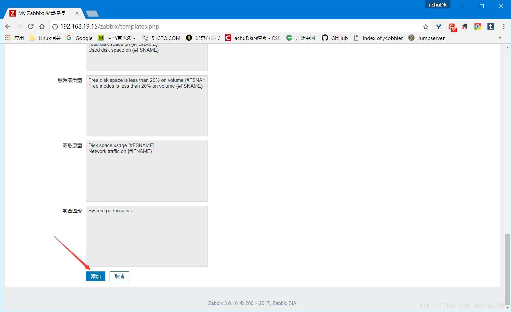Select 'System performance' screen entry
Image resolution: width=511 pixels, height=312 pixels.
tap(111, 211)
